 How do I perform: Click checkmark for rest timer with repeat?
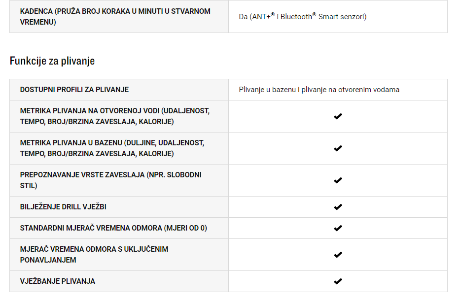coord(338,255)
